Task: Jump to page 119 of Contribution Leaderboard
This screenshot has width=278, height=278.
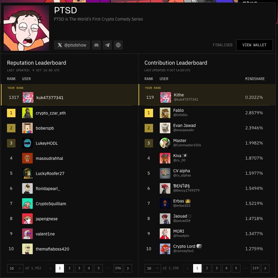Action: (255, 268)
